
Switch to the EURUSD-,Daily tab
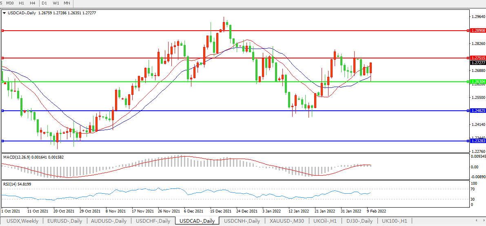(64, 221)
